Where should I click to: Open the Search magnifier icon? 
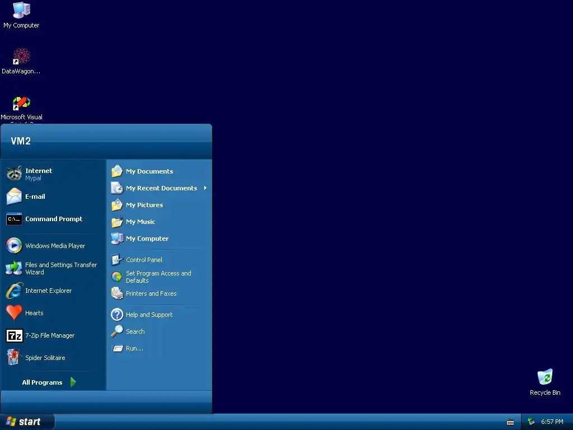(x=117, y=331)
